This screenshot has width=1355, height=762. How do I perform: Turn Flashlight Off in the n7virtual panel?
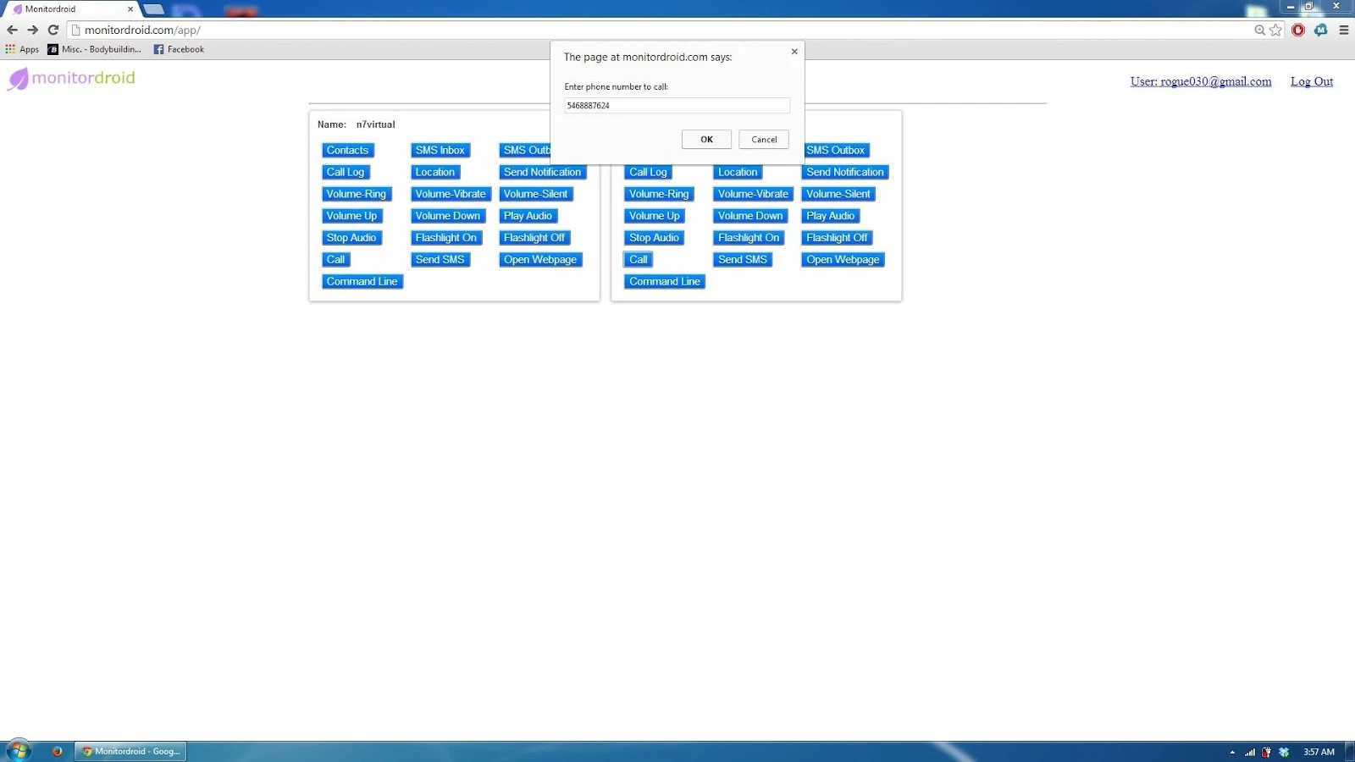pyautogui.click(x=534, y=239)
